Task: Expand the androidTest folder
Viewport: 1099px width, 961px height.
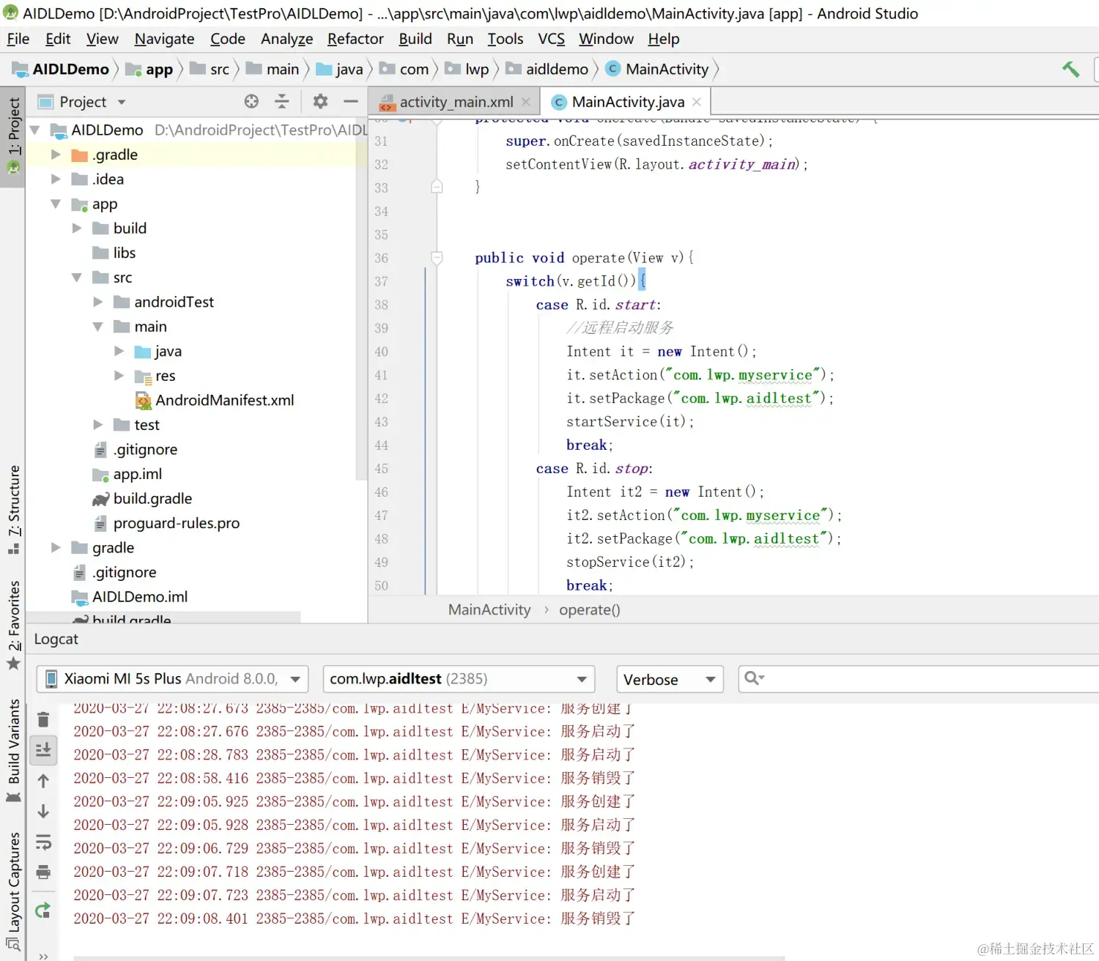Action: 98,302
